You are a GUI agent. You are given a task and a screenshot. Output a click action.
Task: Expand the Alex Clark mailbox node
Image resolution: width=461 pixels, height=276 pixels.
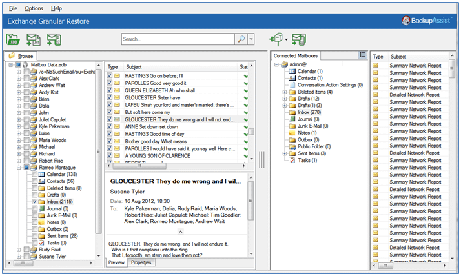[x=19, y=79]
